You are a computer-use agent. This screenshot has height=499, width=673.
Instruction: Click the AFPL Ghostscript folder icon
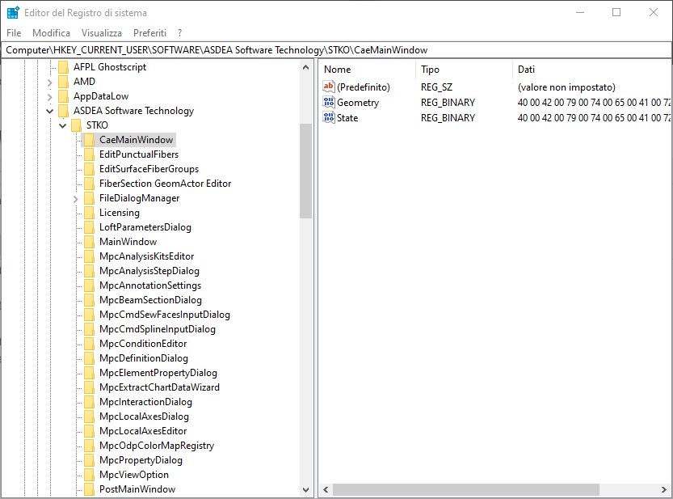point(64,67)
